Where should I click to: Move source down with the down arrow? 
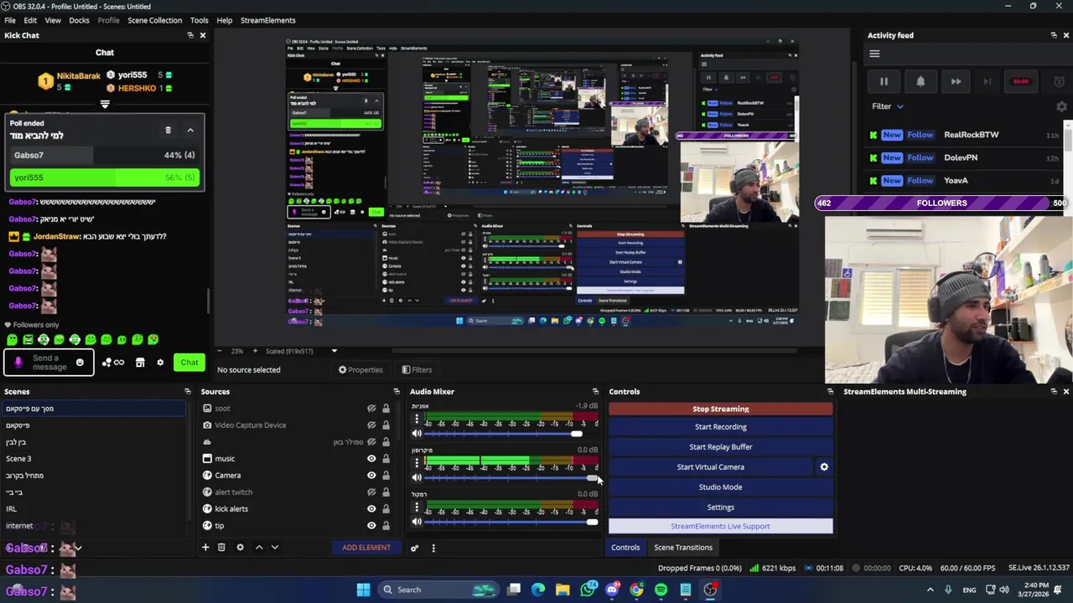coord(274,547)
